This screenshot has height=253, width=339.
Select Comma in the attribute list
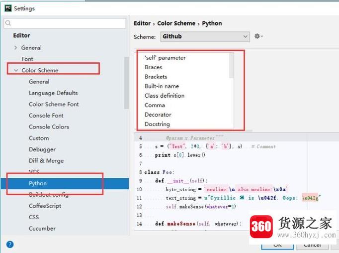click(x=155, y=105)
